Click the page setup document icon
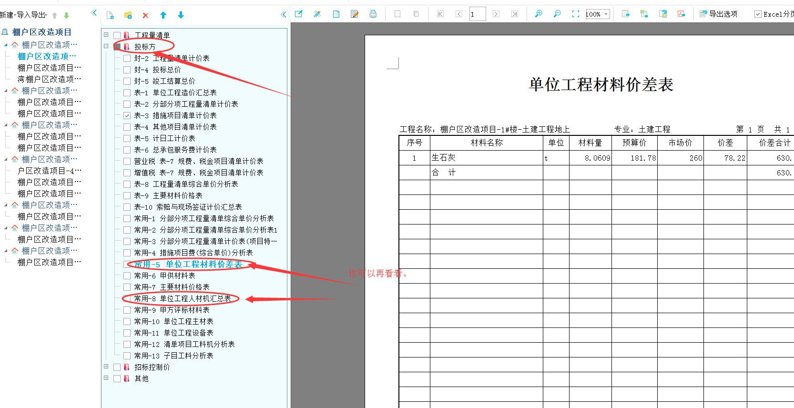 (336, 14)
